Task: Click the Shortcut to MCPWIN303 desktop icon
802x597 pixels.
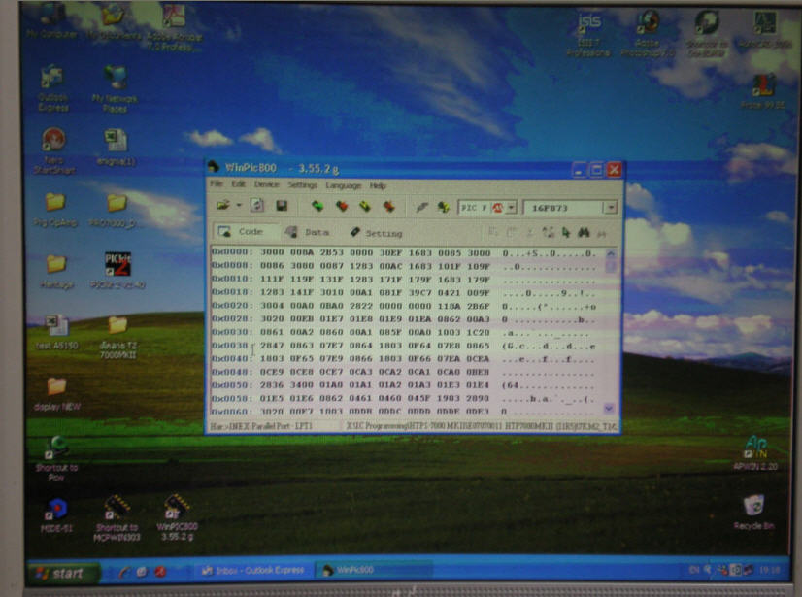Action: point(117,517)
